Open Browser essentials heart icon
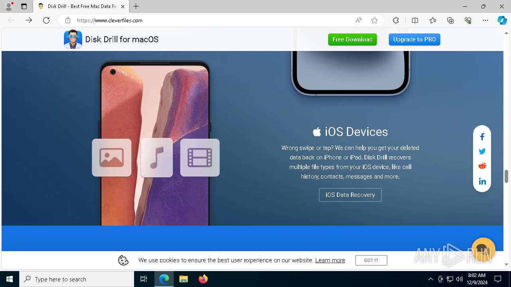The image size is (511, 287). (x=468, y=20)
